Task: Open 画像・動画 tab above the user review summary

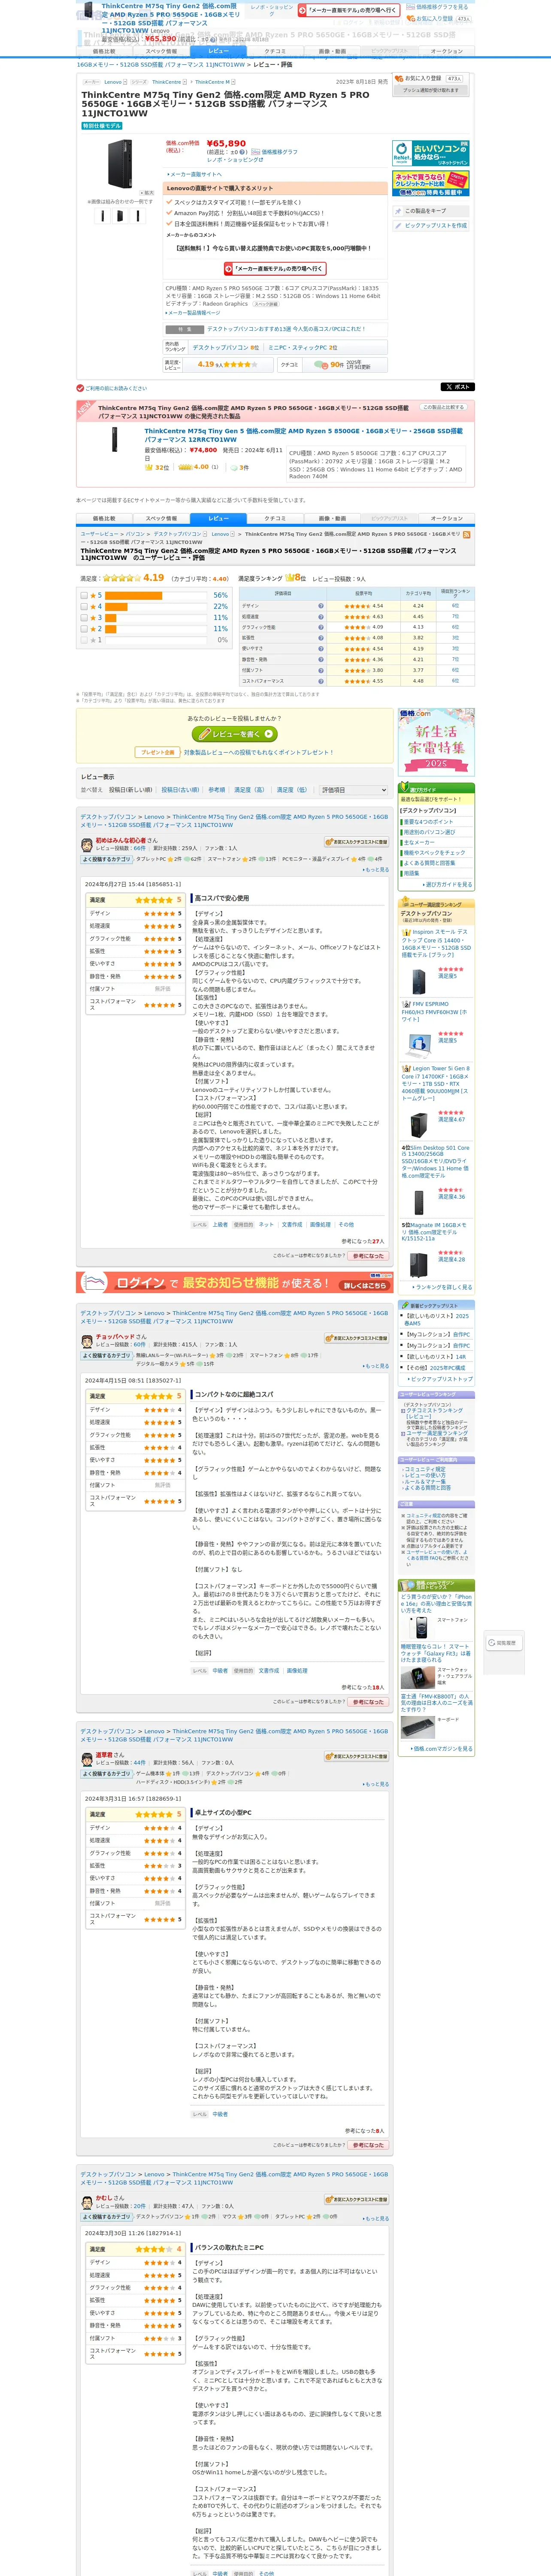Action: click(x=332, y=519)
